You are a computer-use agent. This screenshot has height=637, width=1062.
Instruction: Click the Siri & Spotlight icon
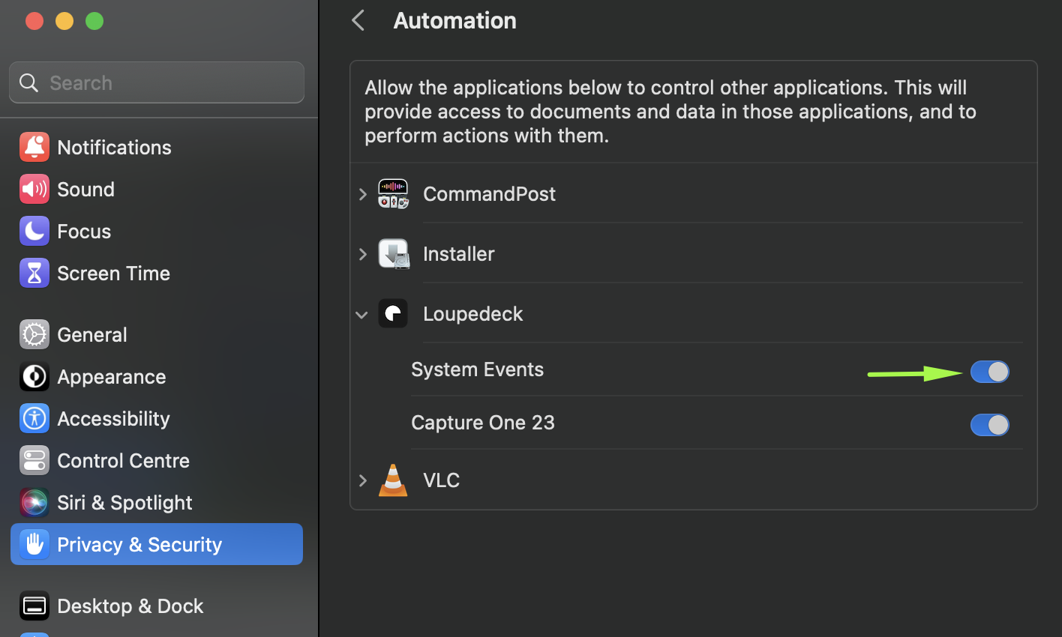[x=34, y=503]
